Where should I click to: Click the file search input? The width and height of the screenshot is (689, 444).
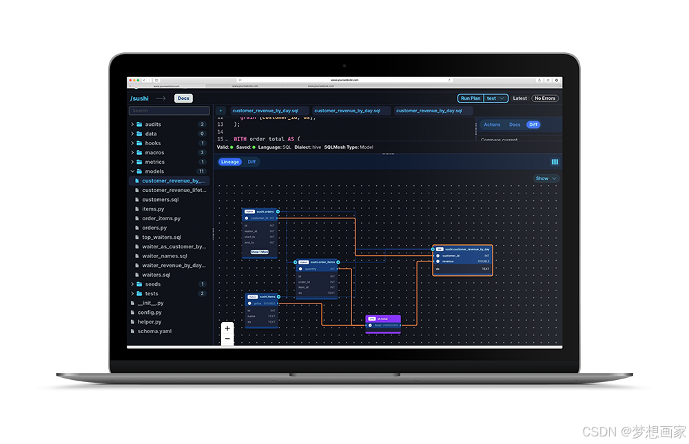coord(169,111)
